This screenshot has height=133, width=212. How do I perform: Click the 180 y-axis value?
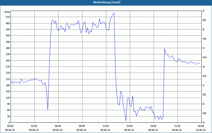point(8,85)
